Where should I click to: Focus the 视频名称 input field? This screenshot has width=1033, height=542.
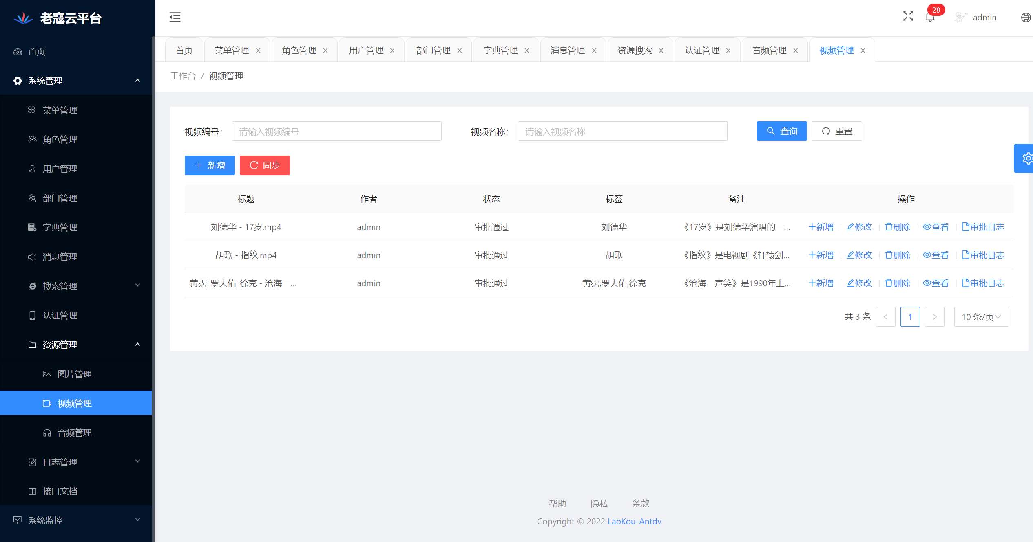pos(622,131)
